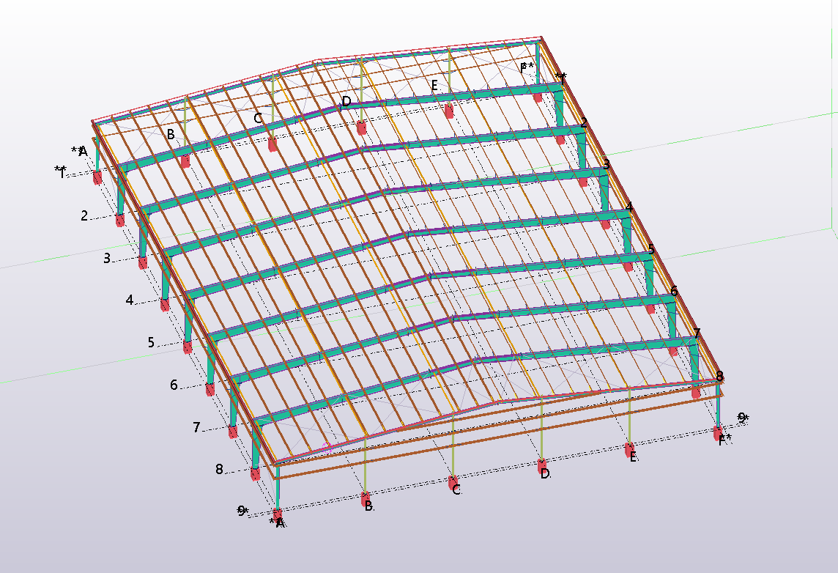The width and height of the screenshot is (838, 573).
Task: Click the footing at front grid E
Action: click(x=629, y=448)
